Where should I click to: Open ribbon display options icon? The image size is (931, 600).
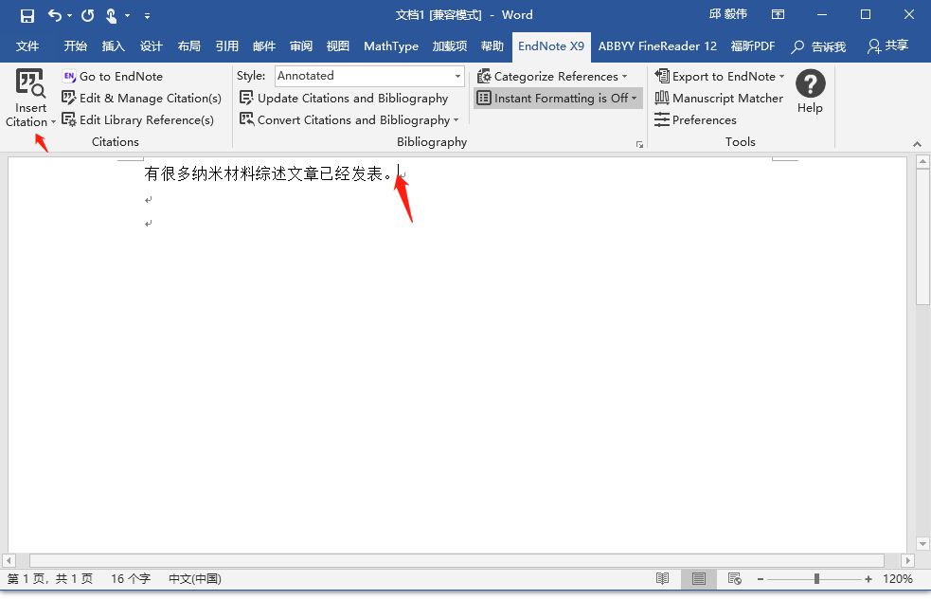click(778, 15)
